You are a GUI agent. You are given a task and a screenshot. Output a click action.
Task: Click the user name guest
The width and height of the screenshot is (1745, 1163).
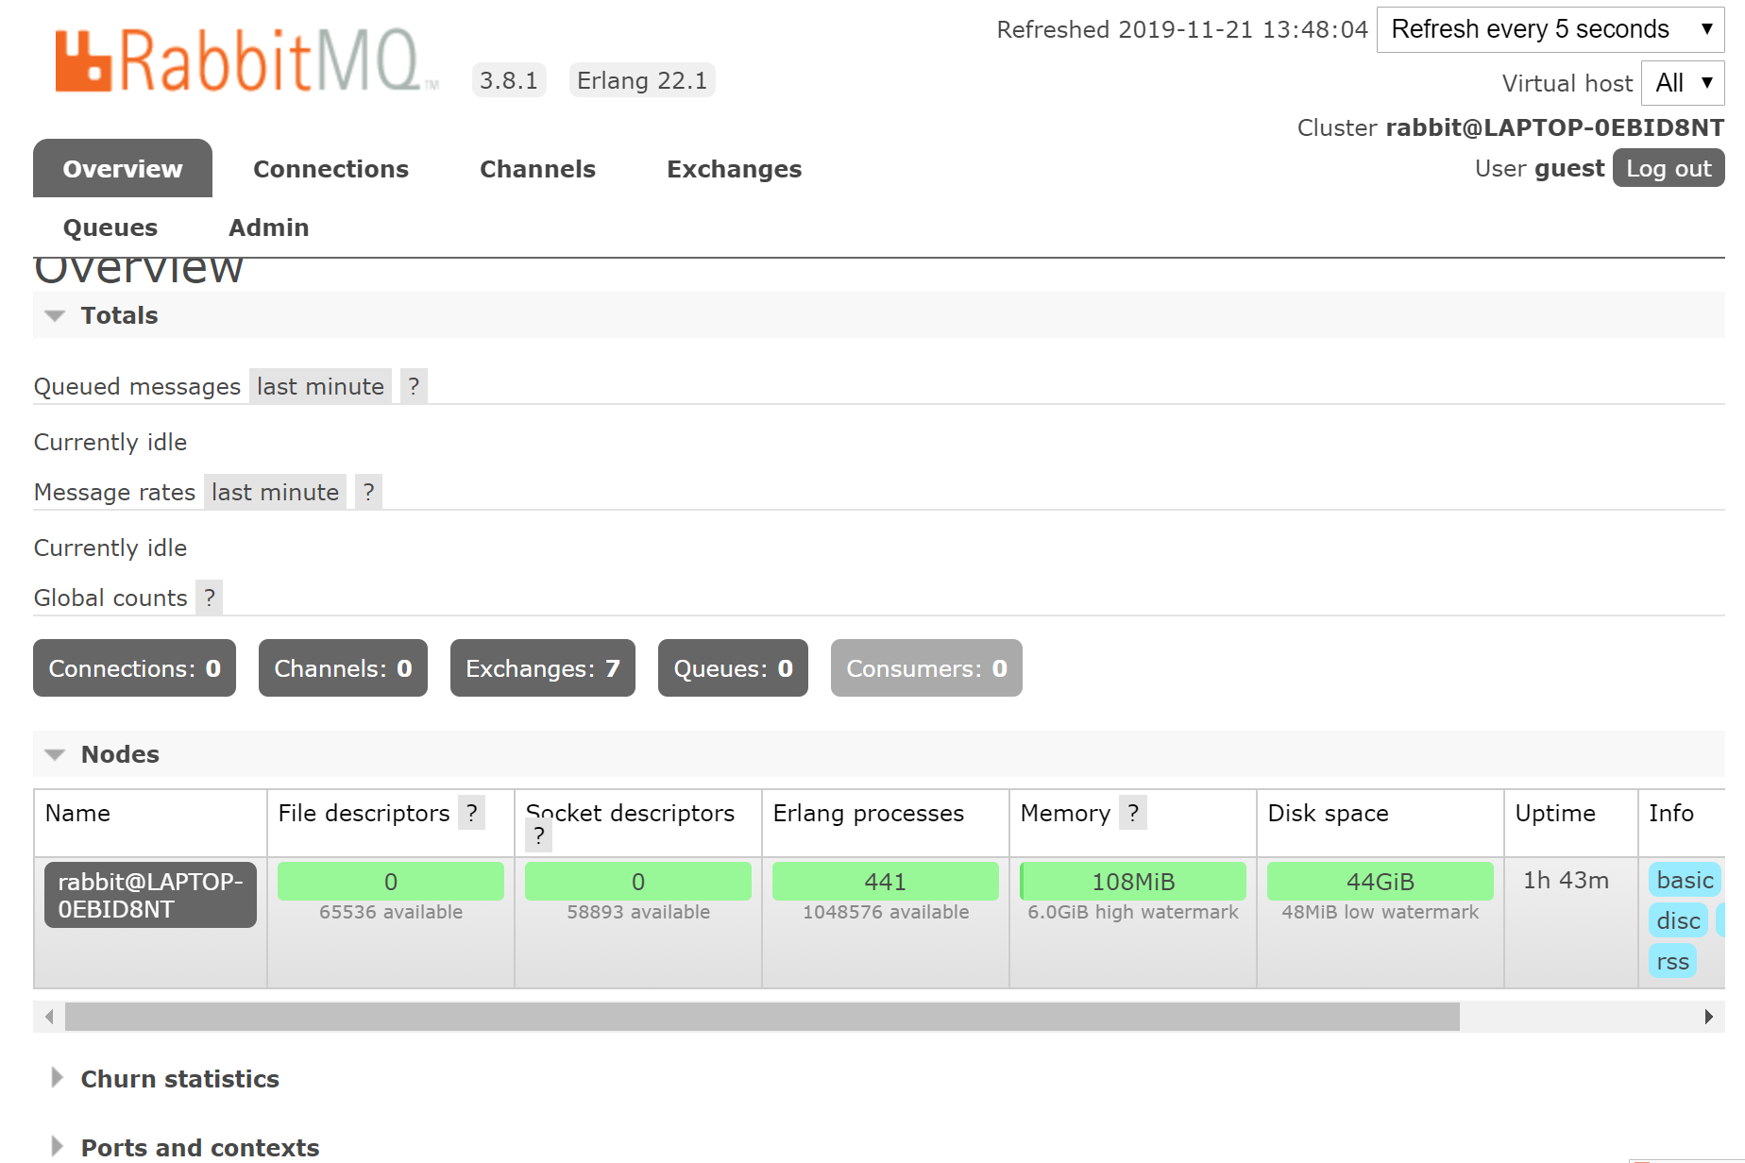[1569, 168]
